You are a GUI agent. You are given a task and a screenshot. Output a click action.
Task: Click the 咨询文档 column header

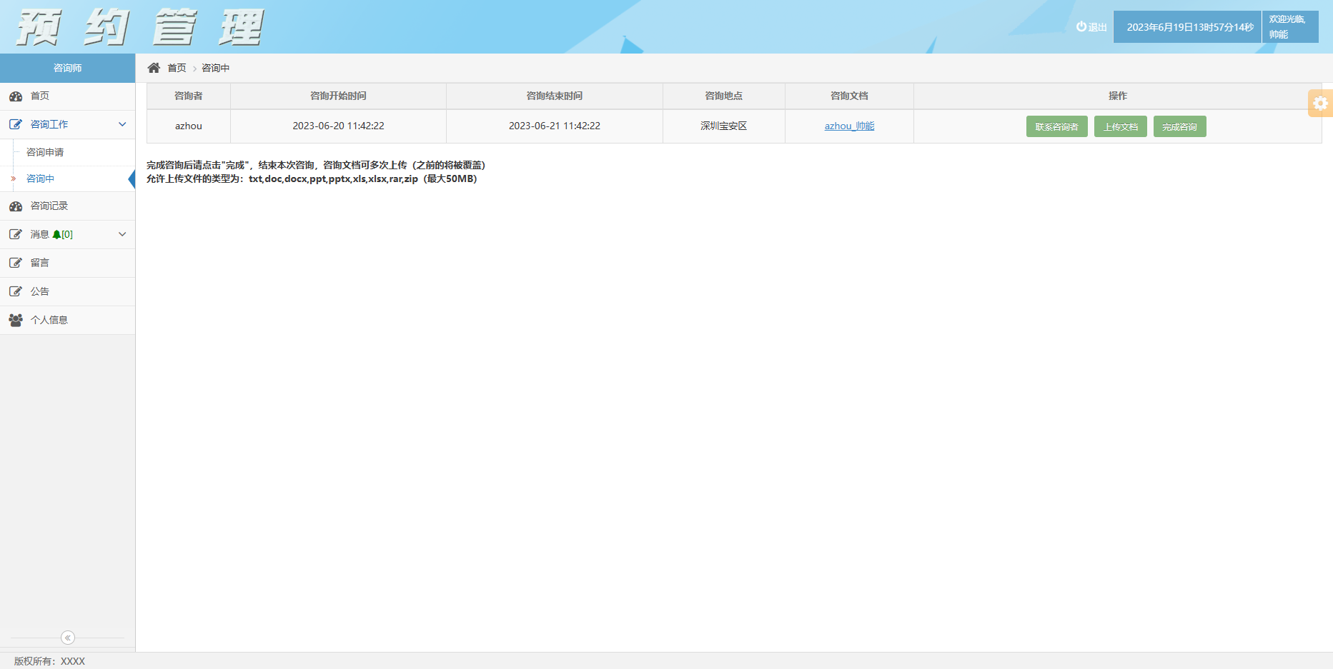849,96
